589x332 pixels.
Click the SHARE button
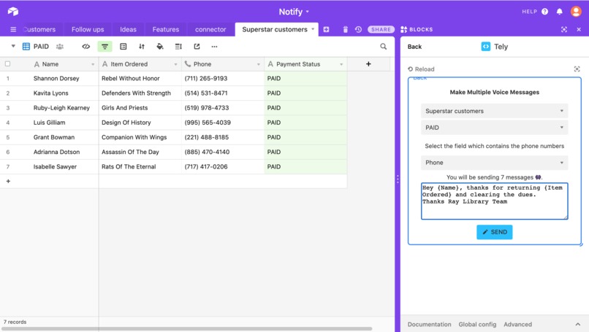[381, 29]
